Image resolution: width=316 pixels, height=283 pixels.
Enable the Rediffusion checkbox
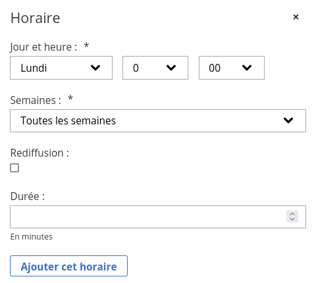(14, 168)
